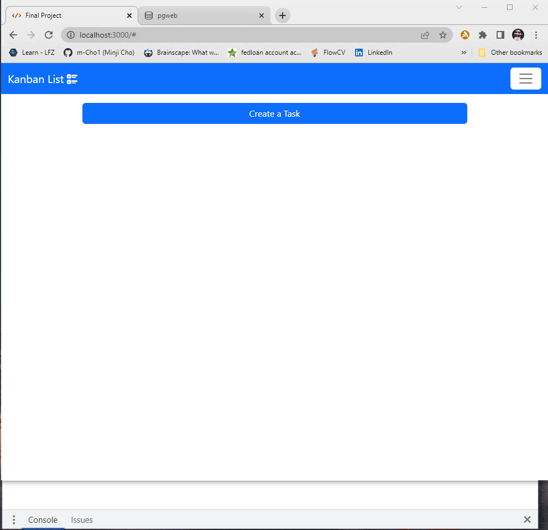
Task: Click the site information icon in address bar
Action: coord(70,35)
